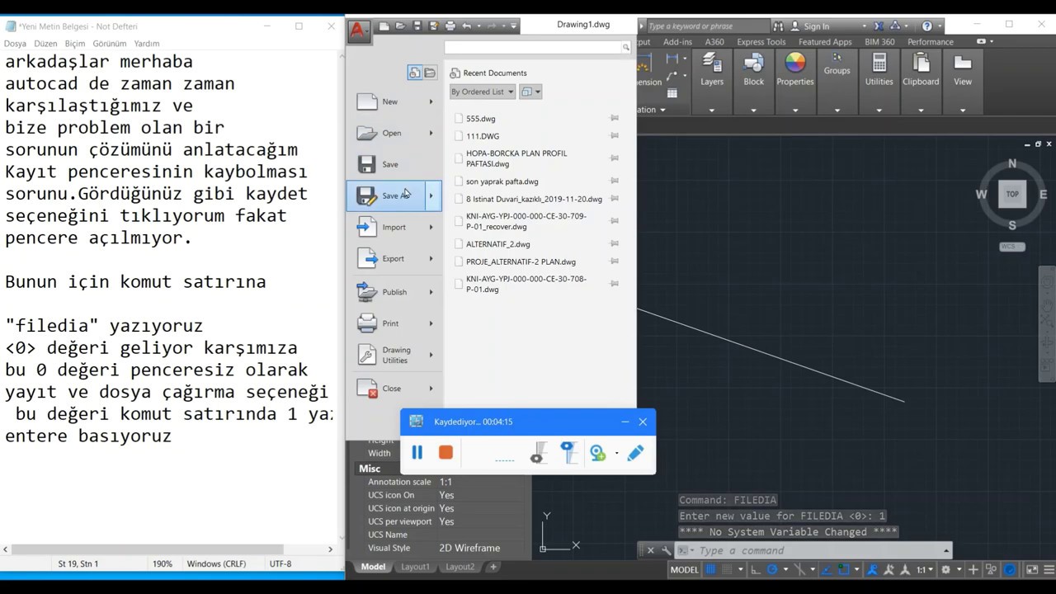Expand the command history arrow on the command line
This screenshot has width=1056, height=594.
(x=946, y=550)
